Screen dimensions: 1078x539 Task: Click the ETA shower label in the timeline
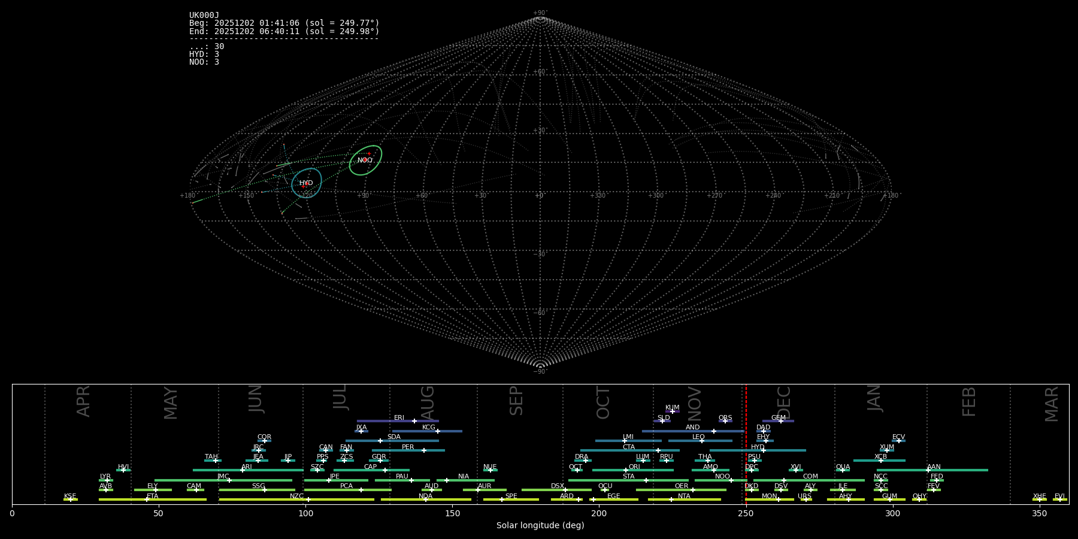[x=153, y=496]
